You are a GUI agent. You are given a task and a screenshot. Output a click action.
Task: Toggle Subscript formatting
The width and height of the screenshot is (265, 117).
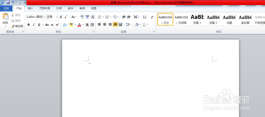coord(52,25)
